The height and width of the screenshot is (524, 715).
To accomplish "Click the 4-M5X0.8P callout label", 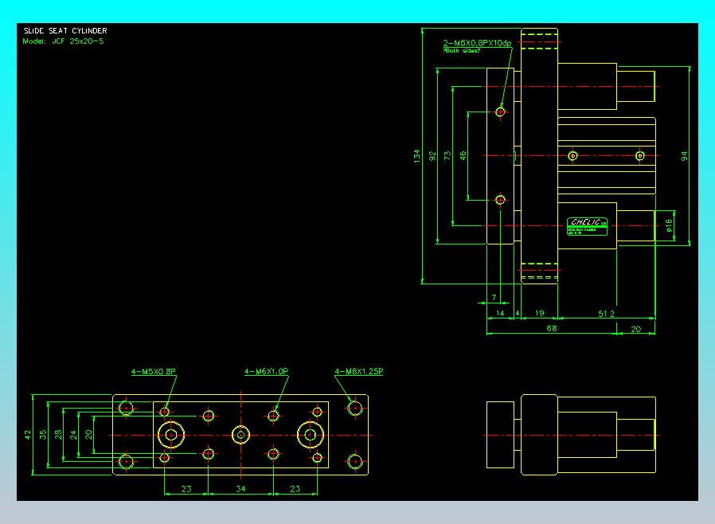I will [x=154, y=371].
